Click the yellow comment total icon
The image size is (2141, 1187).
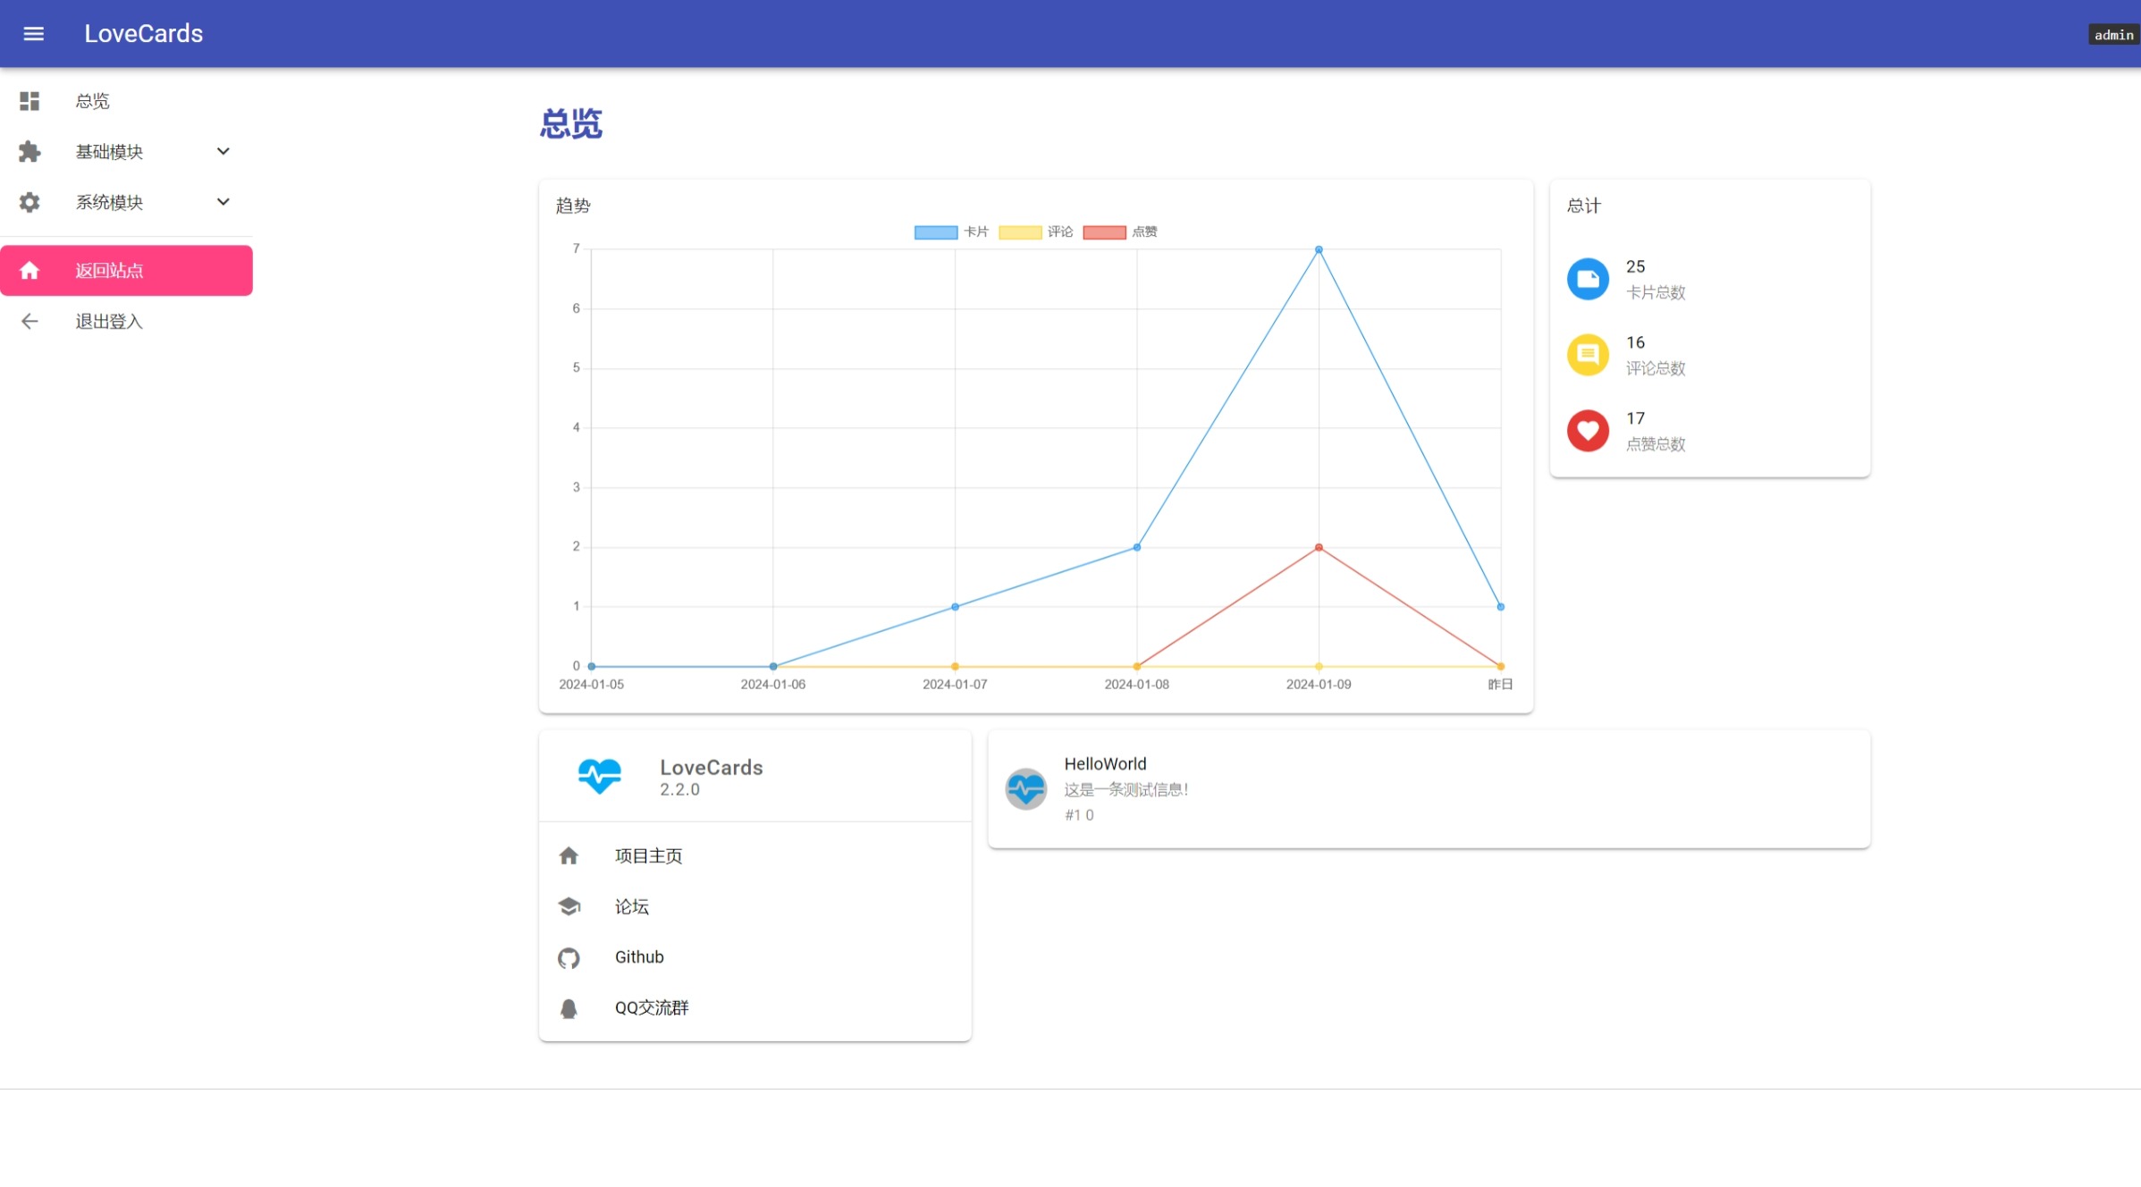point(1588,356)
